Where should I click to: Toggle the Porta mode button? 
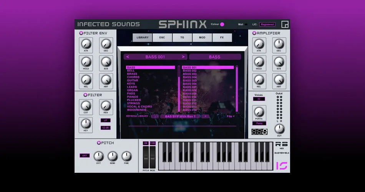coord(259,123)
